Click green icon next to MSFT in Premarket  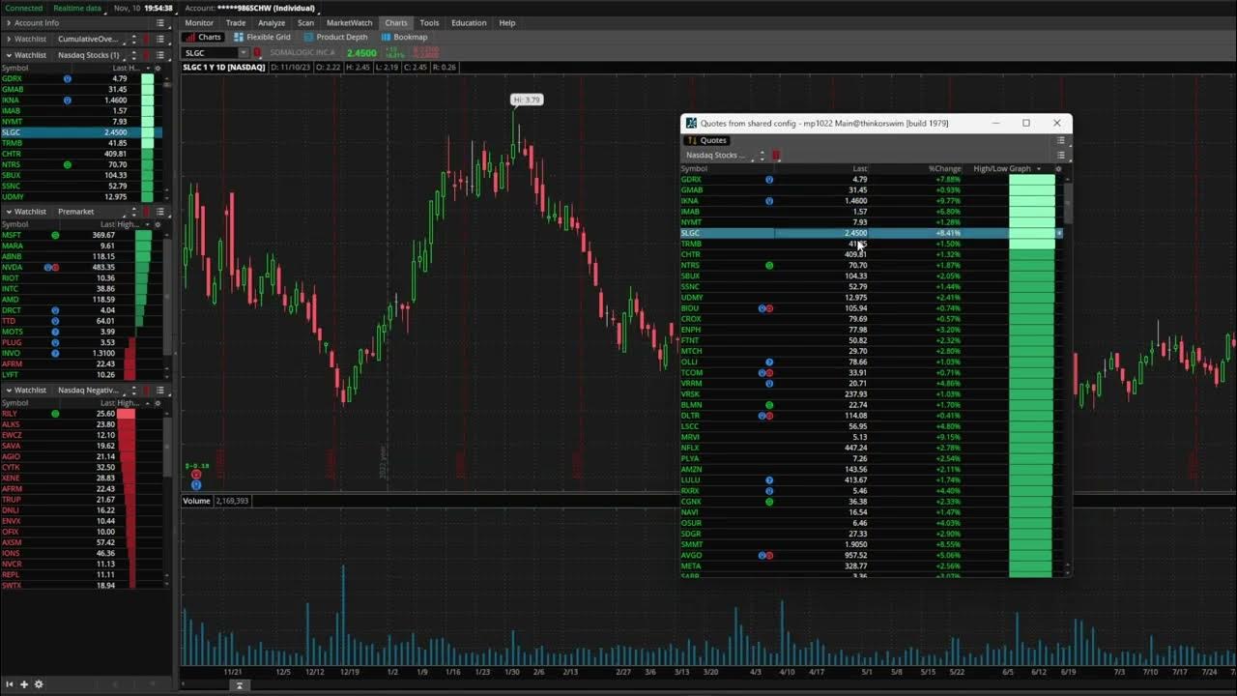[55, 235]
